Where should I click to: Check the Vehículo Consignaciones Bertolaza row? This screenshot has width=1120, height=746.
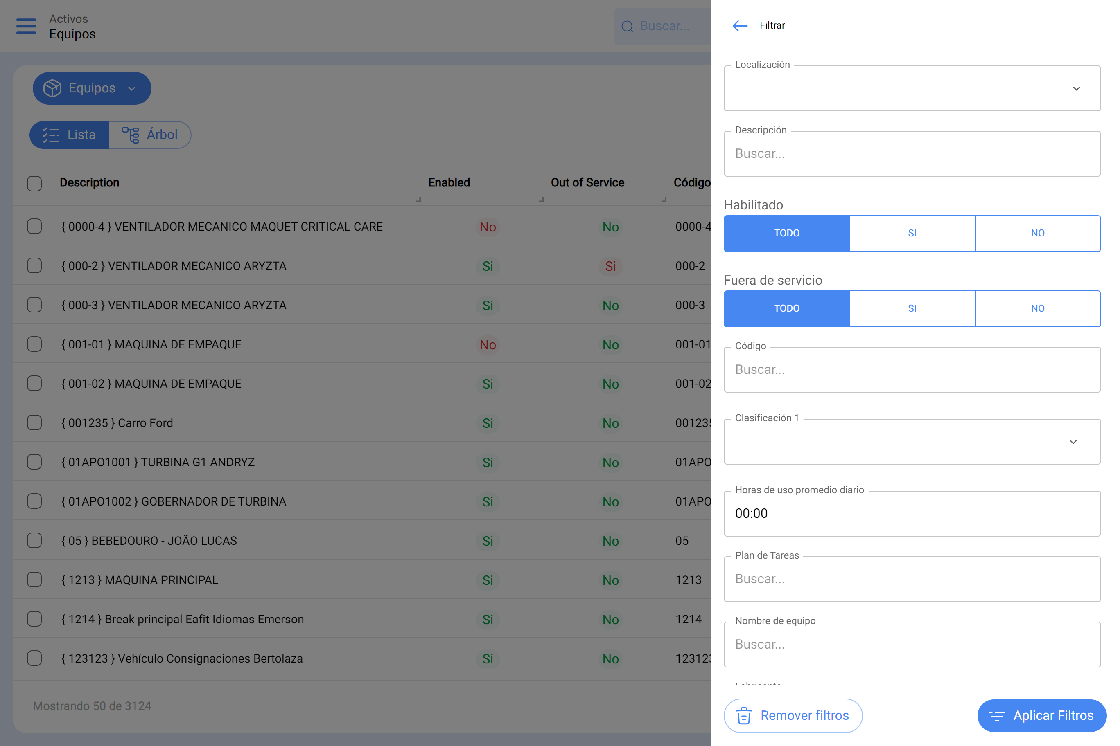coord(34,658)
